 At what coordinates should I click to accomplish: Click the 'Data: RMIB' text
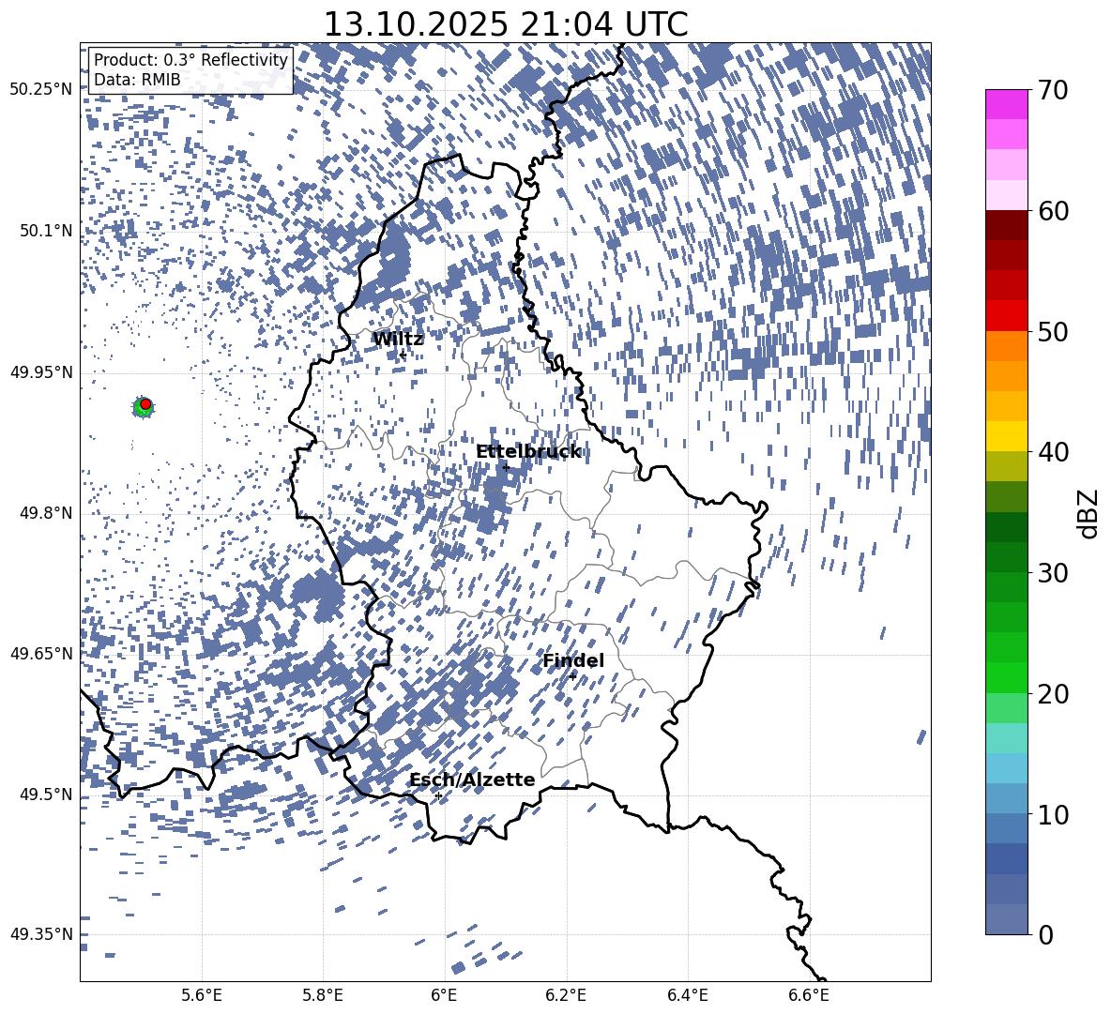coord(137,80)
